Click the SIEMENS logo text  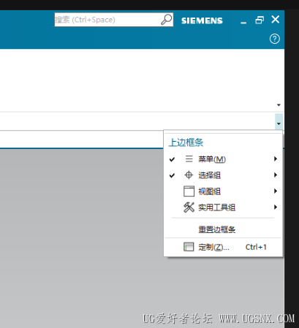tap(202, 20)
